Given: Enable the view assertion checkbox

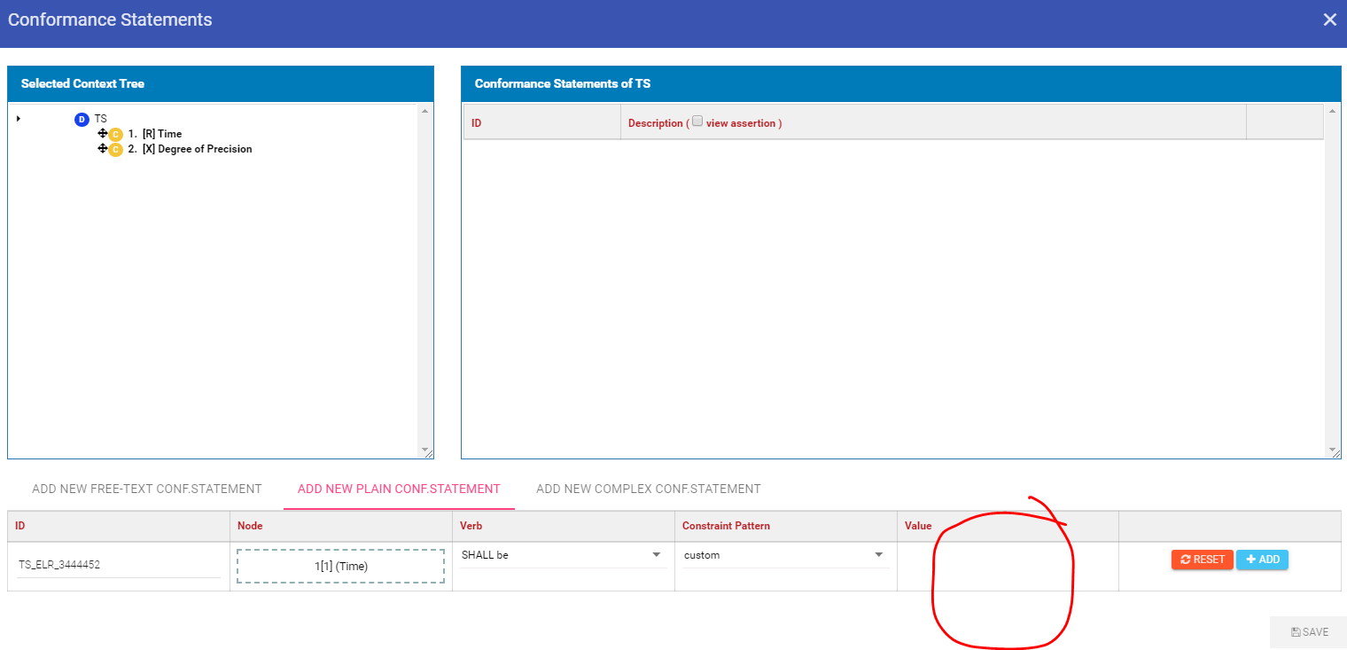Looking at the screenshot, I should tap(697, 119).
